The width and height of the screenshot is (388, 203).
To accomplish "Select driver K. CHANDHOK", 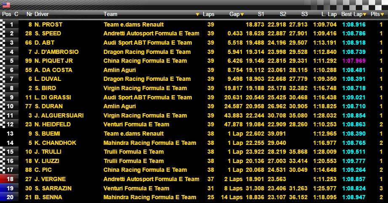I will pyautogui.click(x=56, y=143).
